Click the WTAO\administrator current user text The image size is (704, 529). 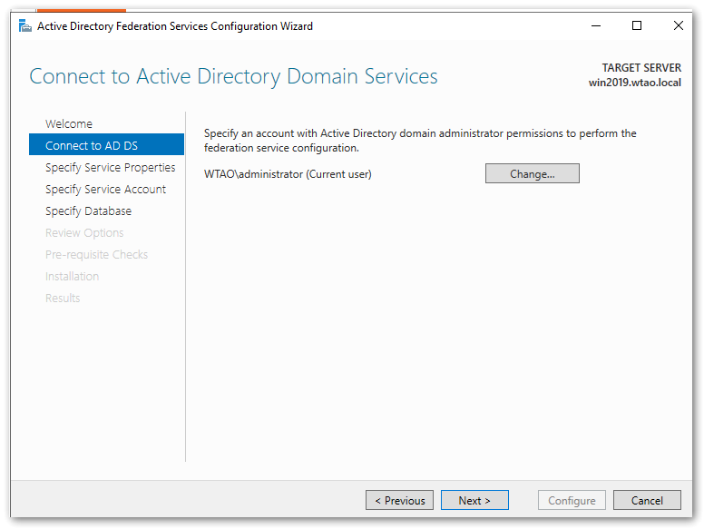point(288,174)
